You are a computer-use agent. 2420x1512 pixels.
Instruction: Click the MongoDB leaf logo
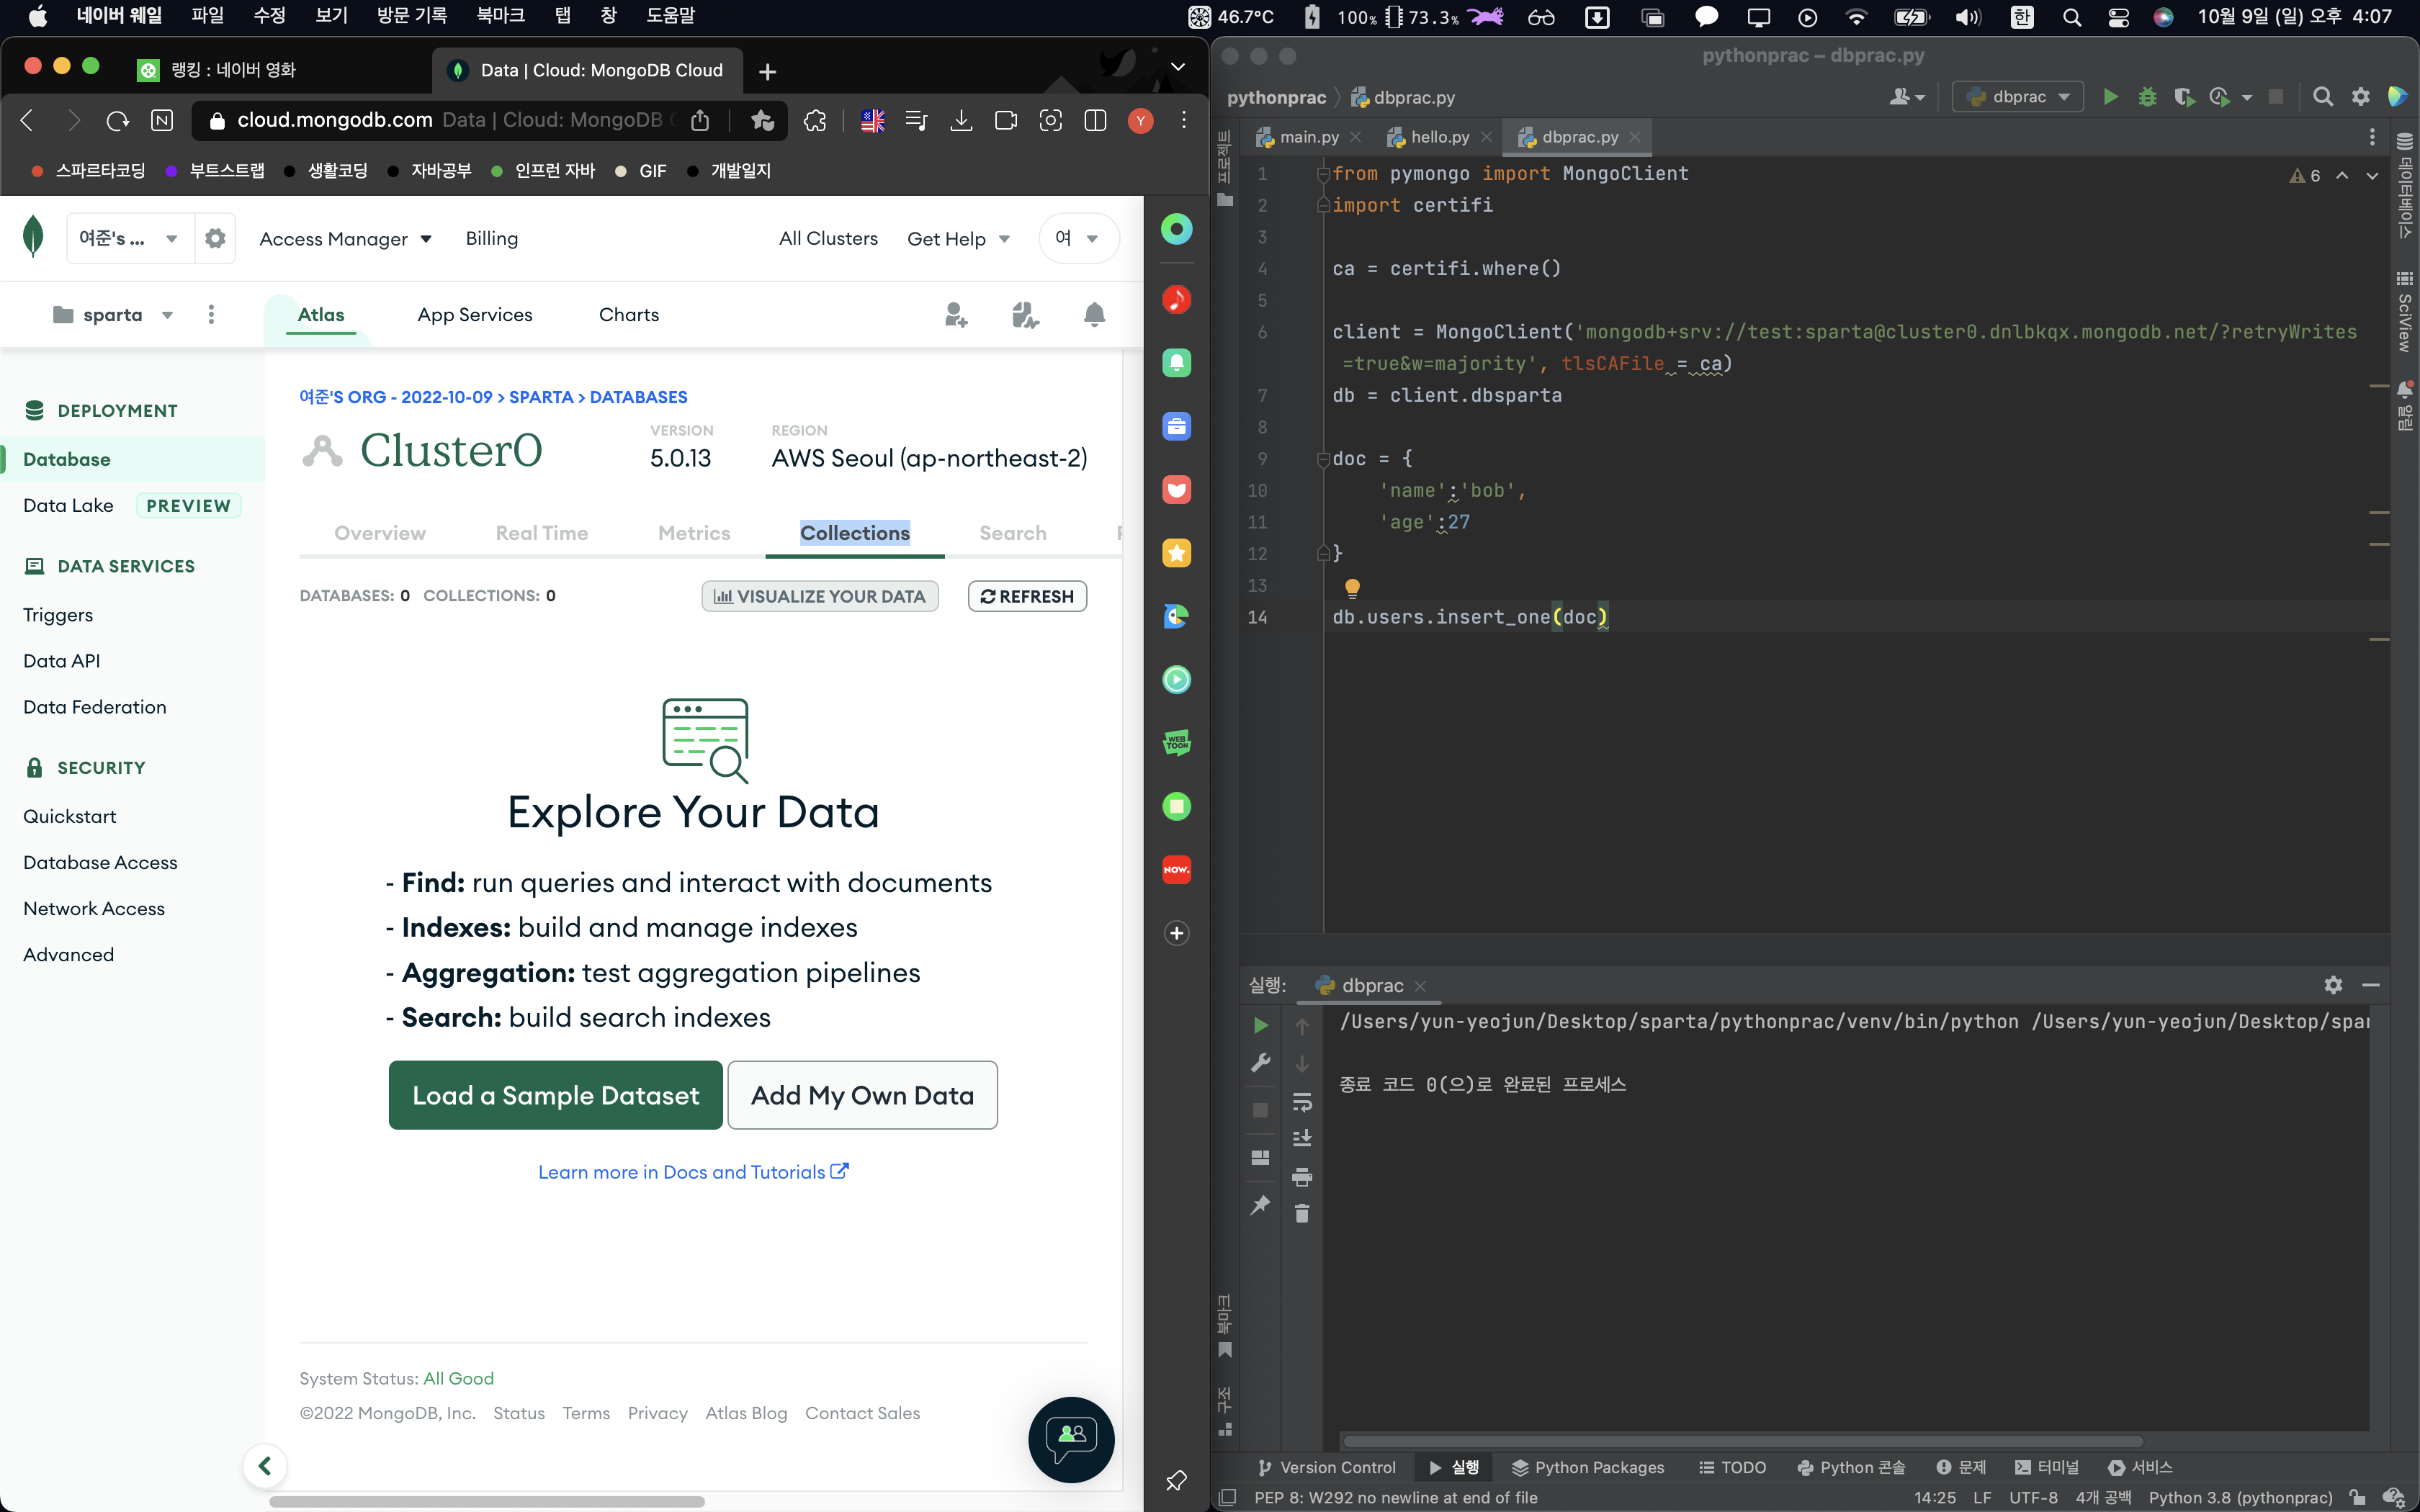click(33, 237)
